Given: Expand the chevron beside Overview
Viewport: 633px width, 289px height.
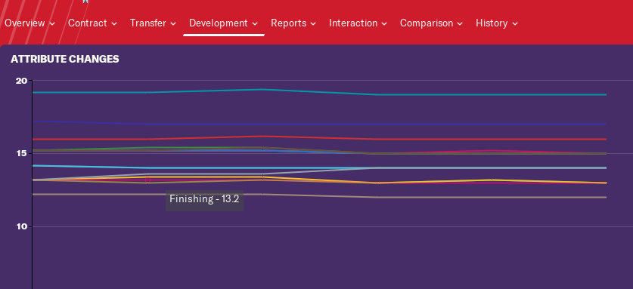Looking at the screenshot, I should [52, 24].
